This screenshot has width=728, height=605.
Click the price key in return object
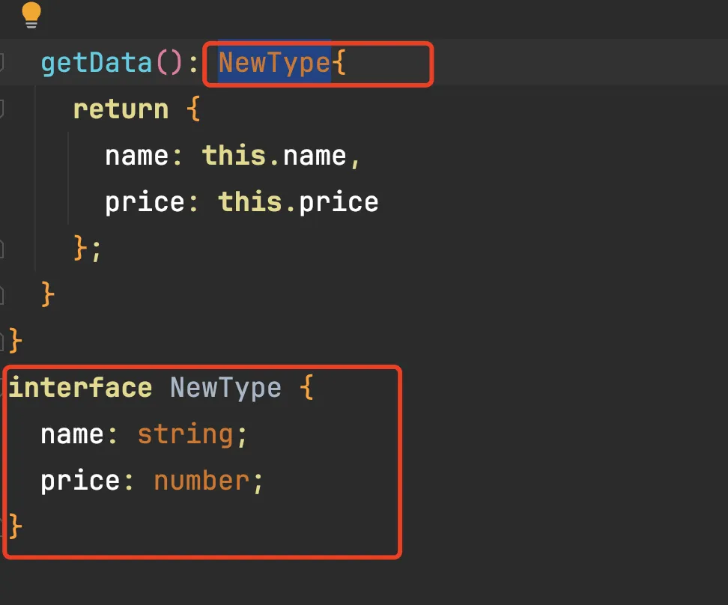(x=145, y=202)
